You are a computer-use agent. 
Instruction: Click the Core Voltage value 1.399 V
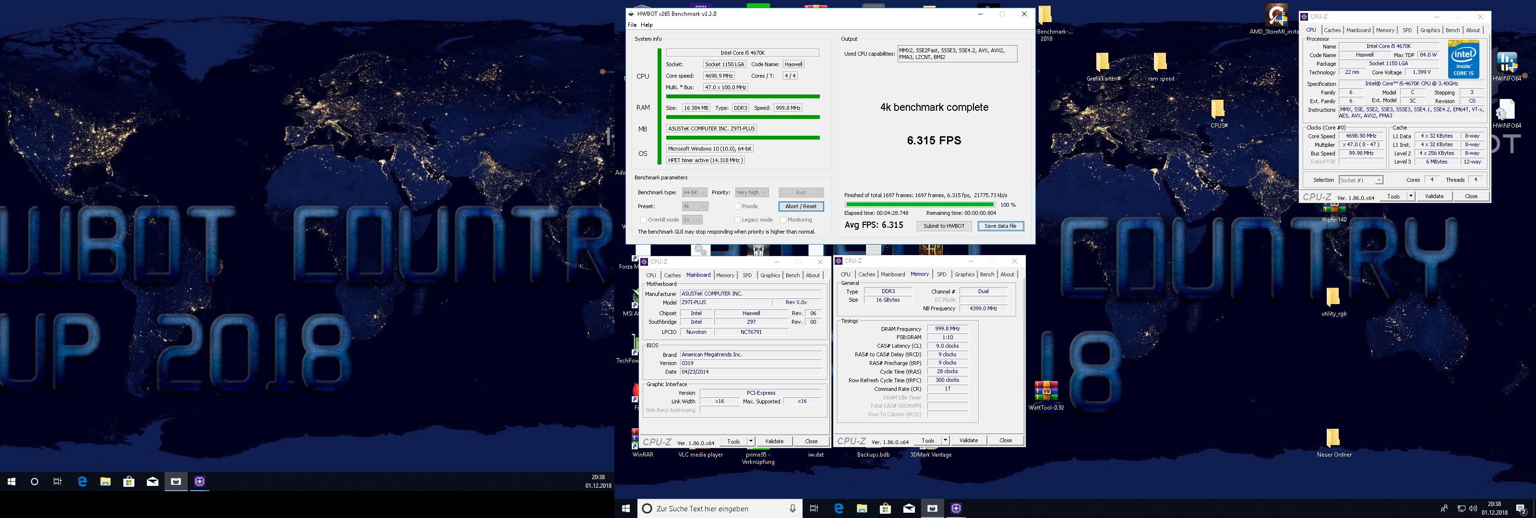[x=1421, y=72]
